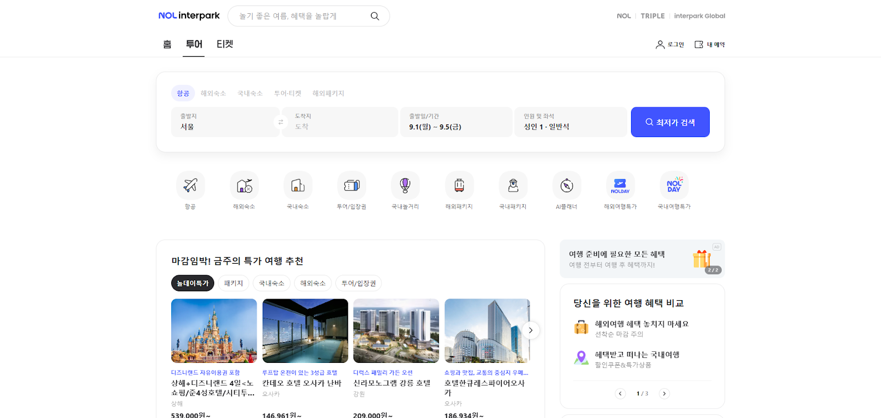Open the 국내숙소 building category icon
881x418 pixels.
(298, 186)
